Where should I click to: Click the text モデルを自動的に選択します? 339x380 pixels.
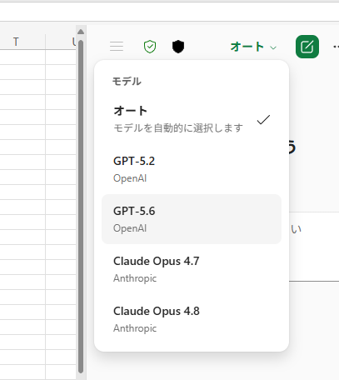coord(178,128)
